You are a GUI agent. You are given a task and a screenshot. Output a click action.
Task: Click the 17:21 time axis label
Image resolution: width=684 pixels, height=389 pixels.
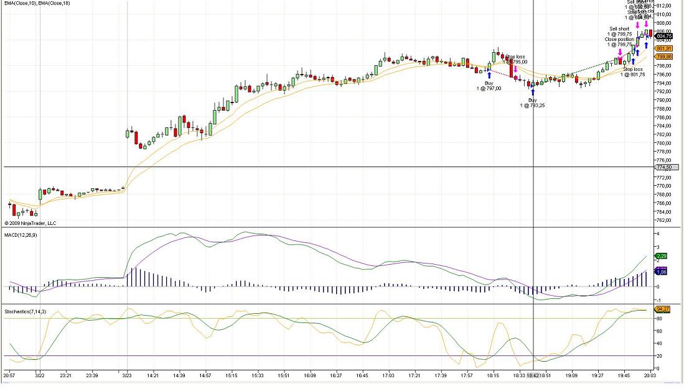pyautogui.click(x=415, y=375)
